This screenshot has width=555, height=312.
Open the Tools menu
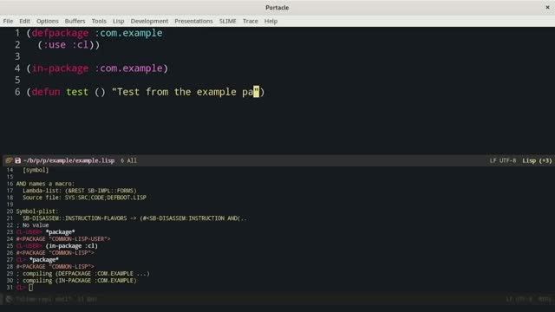point(99,21)
